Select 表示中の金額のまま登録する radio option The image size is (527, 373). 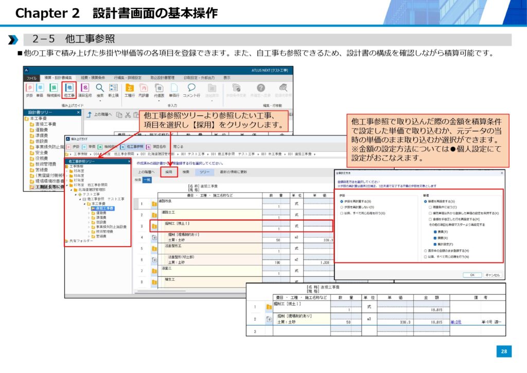[x=425, y=251]
